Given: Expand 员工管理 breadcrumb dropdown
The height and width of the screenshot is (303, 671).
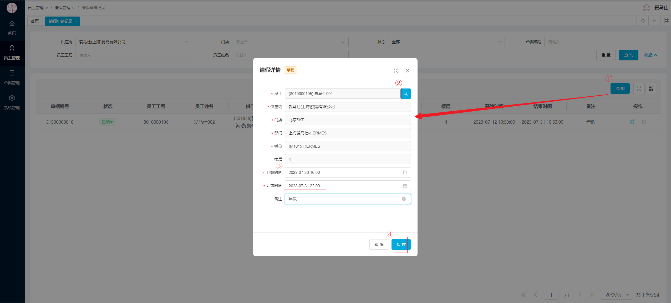Looking at the screenshot, I should (38, 8).
